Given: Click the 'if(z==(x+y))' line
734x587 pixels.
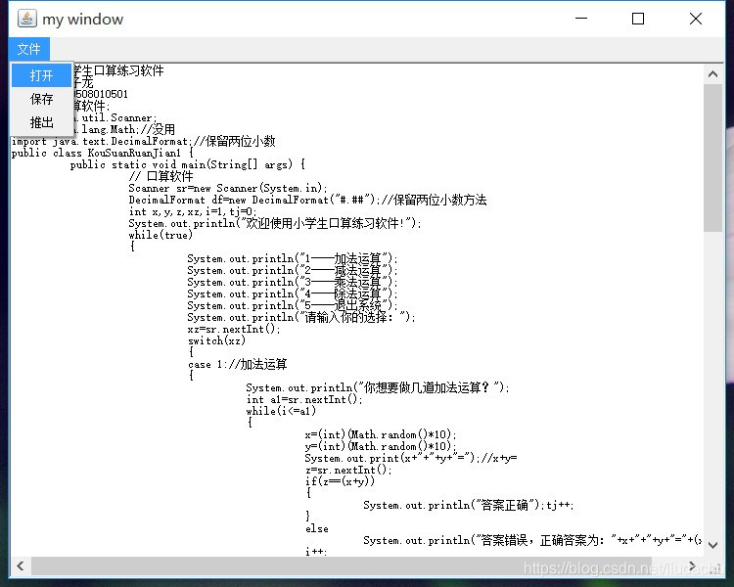Looking at the screenshot, I should point(340,481).
